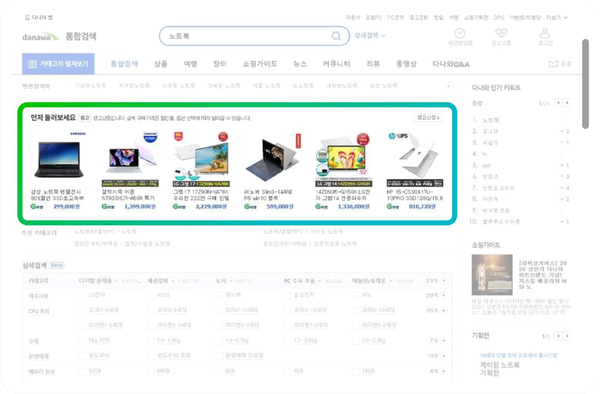The height and width of the screenshot is (394, 600).
Task: Open the 이벤트/체험단 top link
Action: coord(525,18)
